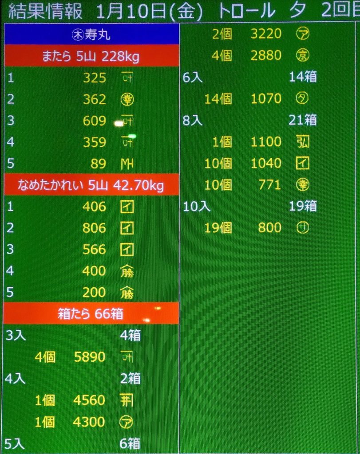Click the circled 幸 mark beside price 362
Viewport: 360px width, 454px height.
click(x=127, y=99)
